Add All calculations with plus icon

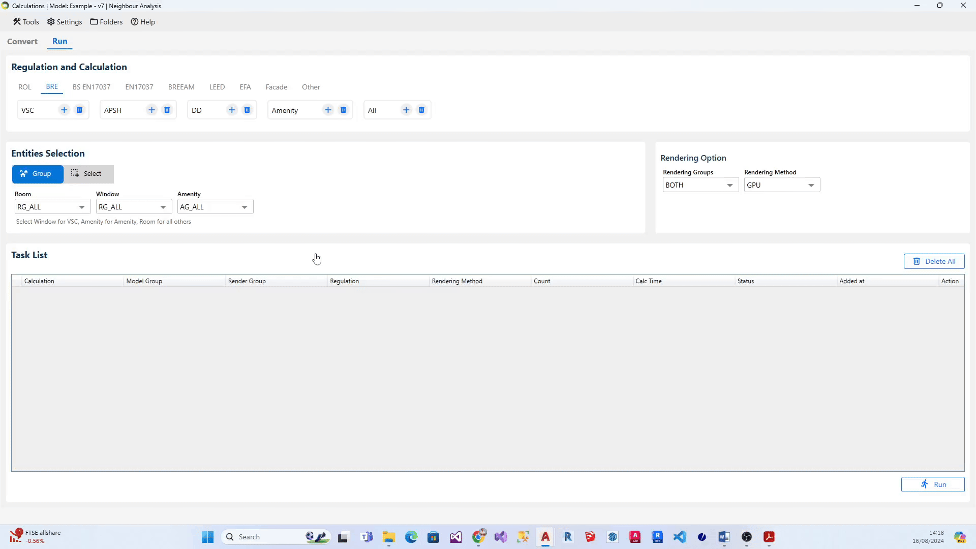click(406, 110)
